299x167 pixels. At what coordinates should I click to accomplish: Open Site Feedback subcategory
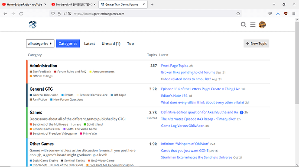pos(40,72)
